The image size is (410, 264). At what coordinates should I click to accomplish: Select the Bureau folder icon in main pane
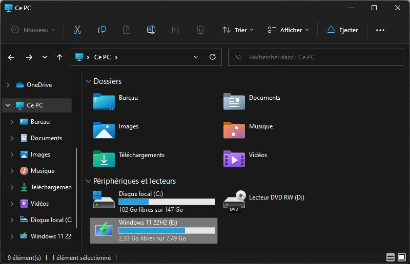(104, 101)
